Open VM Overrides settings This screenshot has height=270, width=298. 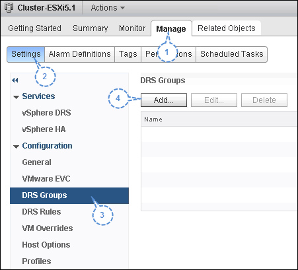click(x=48, y=228)
